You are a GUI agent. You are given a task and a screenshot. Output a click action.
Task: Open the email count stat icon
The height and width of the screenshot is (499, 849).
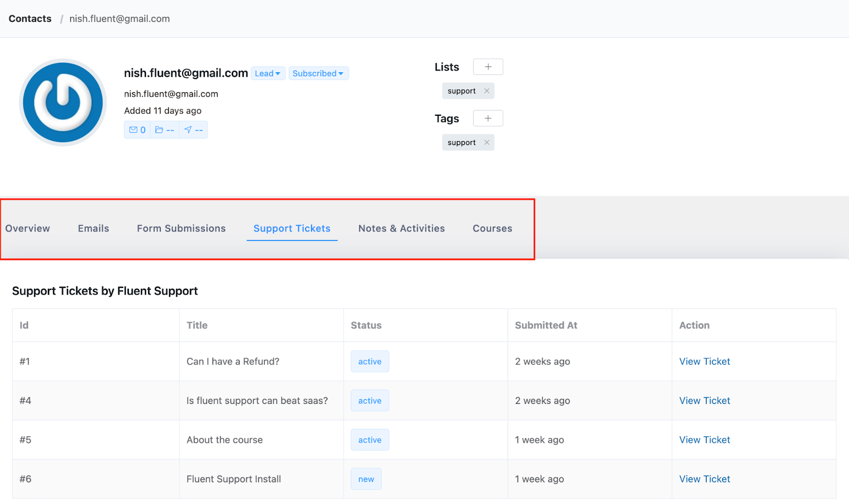point(137,130)
